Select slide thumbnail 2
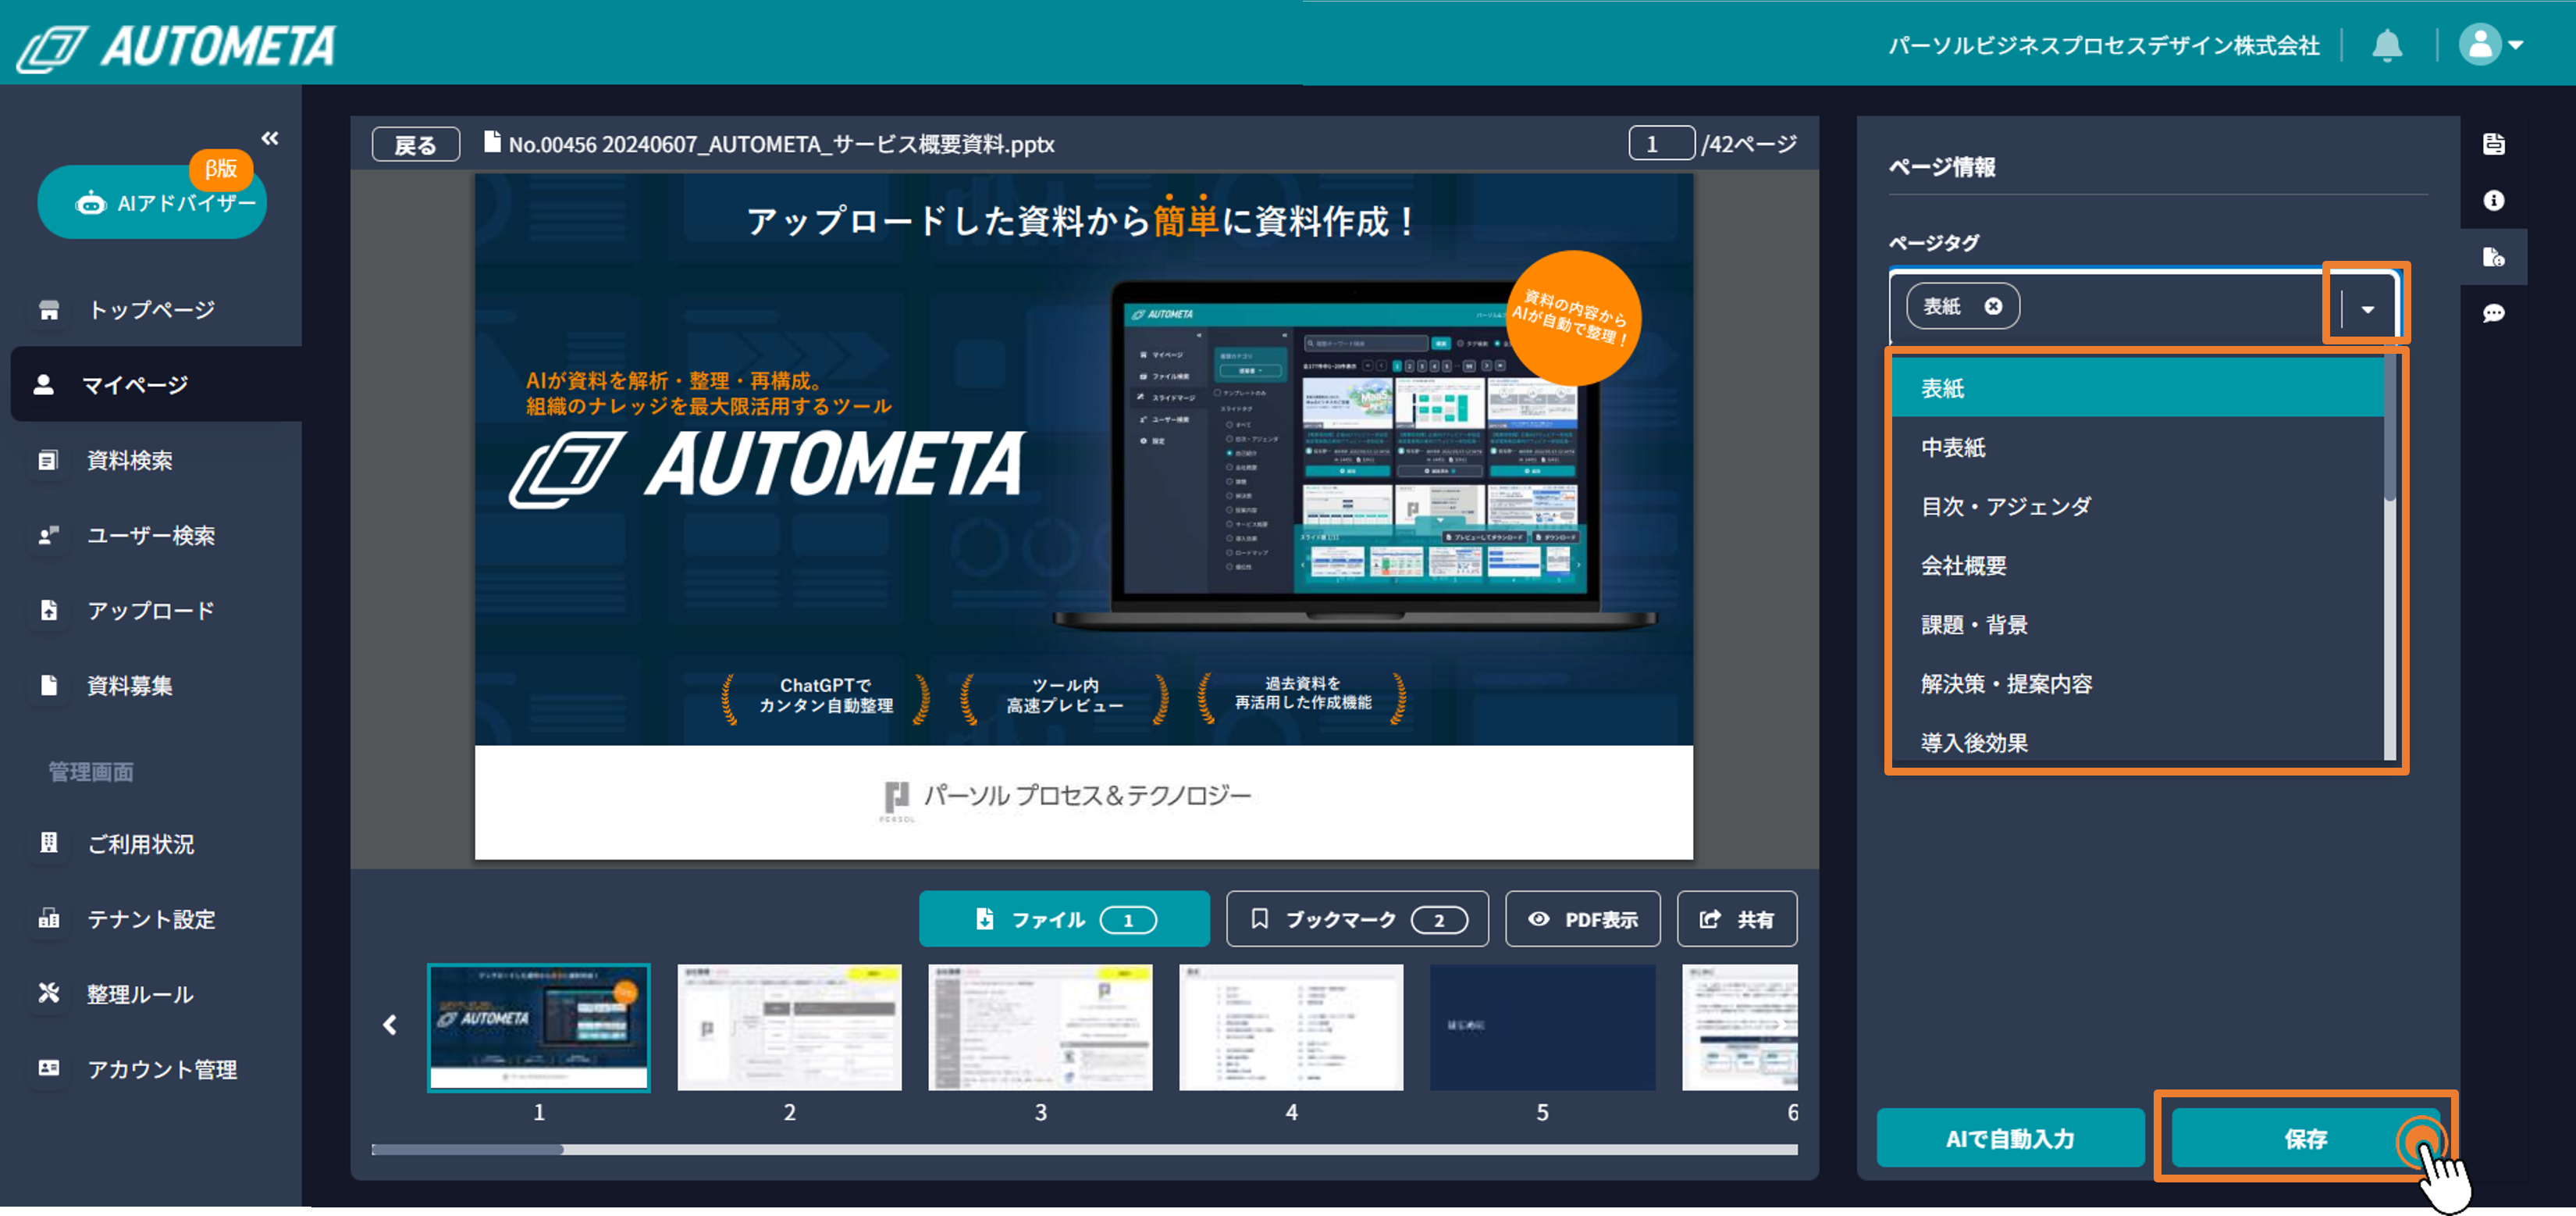The width and height of the screenshot is (2576, 1216). pyautogui.click(x=789, y=1027)
